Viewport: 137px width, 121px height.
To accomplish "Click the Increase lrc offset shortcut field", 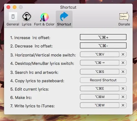I will coord(103,37).
